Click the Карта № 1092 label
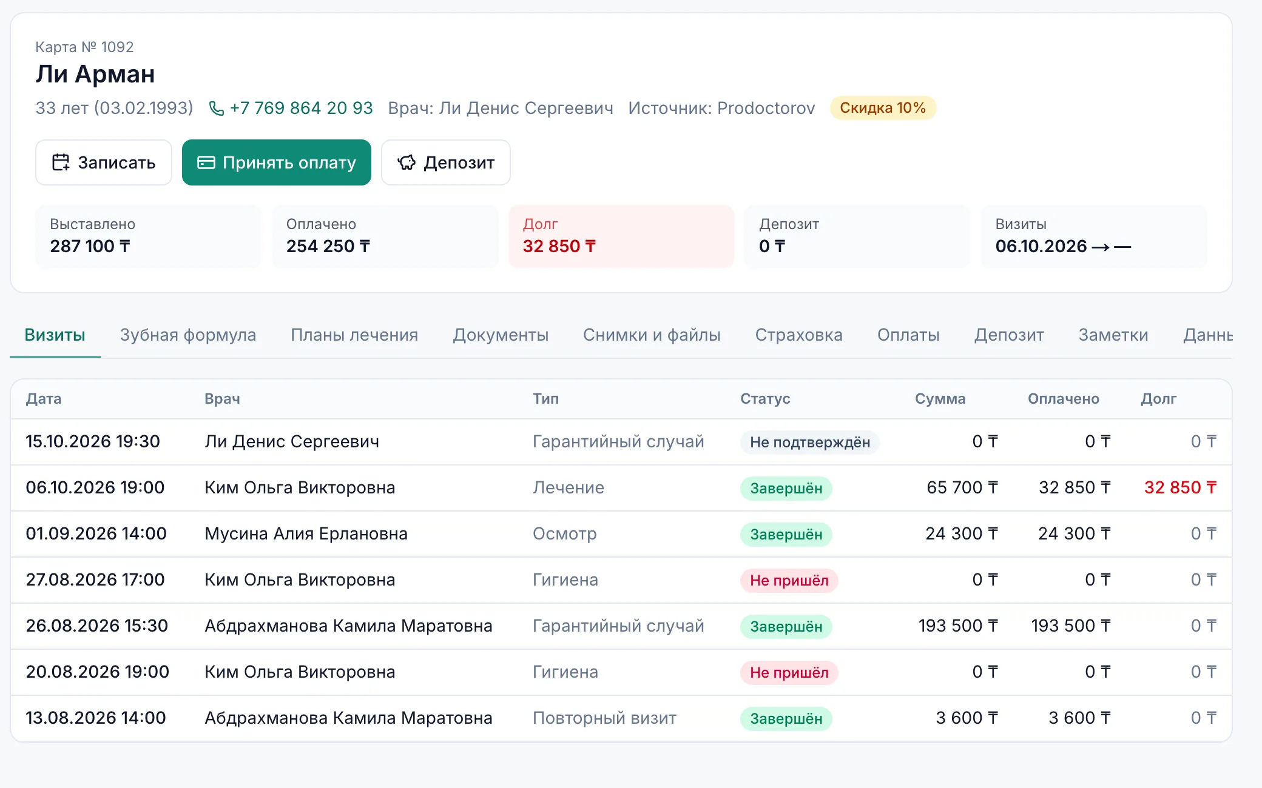Image resolution: width=1262 pixels, height=788 pixels. [84, 47]
